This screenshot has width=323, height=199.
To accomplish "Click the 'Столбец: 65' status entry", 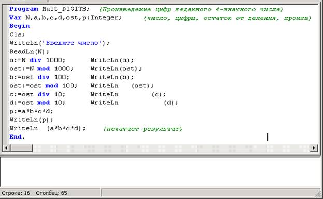I will (51, 193).
